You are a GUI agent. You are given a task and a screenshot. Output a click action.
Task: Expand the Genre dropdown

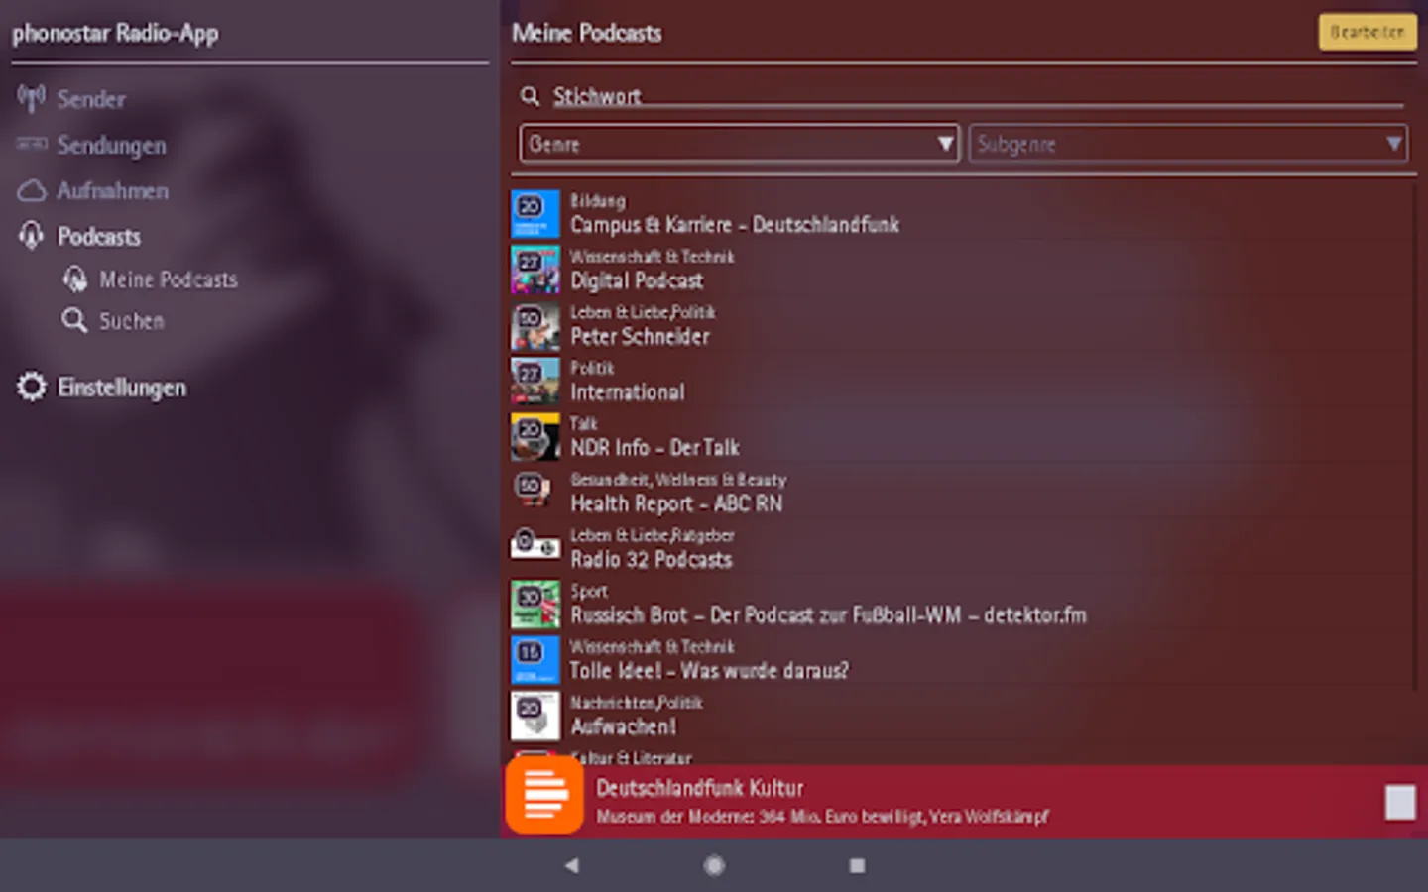pyautogui.click(x=739, y=144)
